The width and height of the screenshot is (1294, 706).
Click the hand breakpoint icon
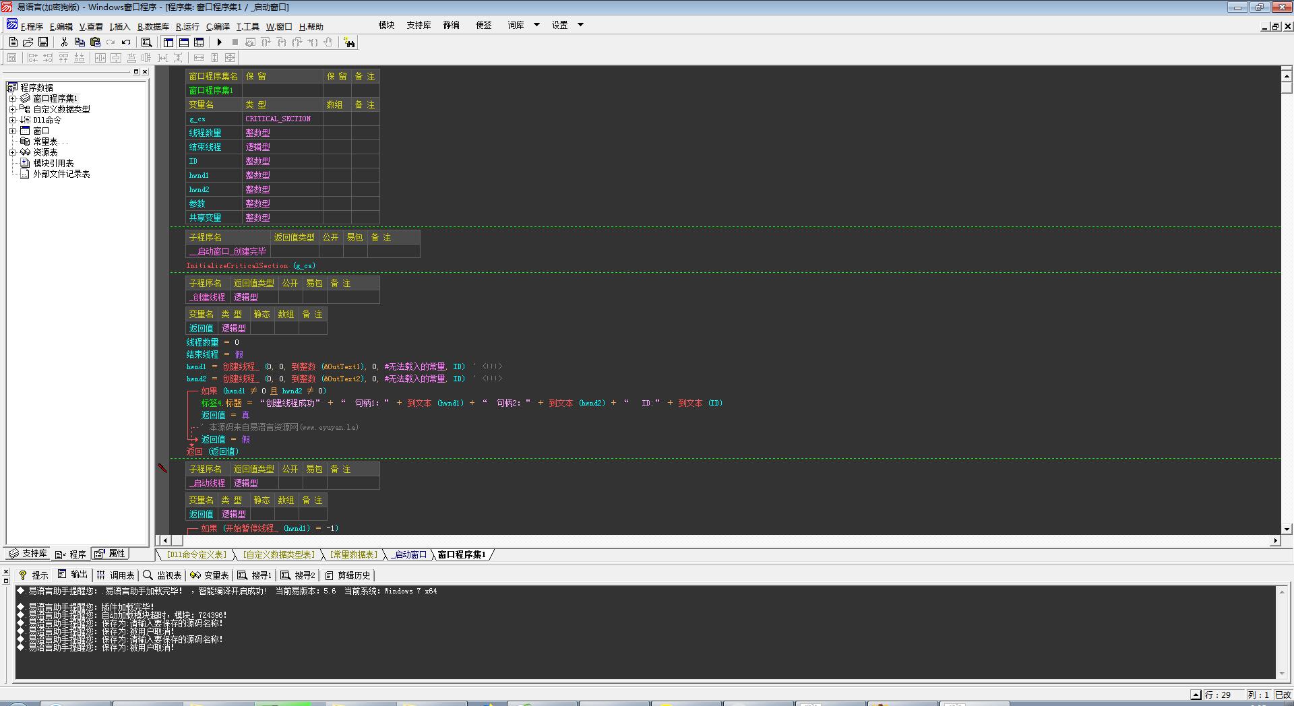(328, 42)
